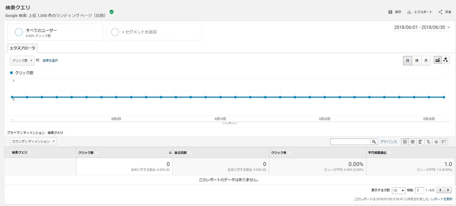Switch graph granularity to 月 (month)
Viewport: 456px width, 206px height.
425,61
